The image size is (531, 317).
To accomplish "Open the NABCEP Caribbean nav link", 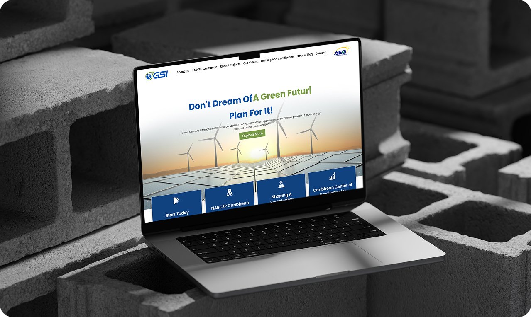I will tap(204, 68).
